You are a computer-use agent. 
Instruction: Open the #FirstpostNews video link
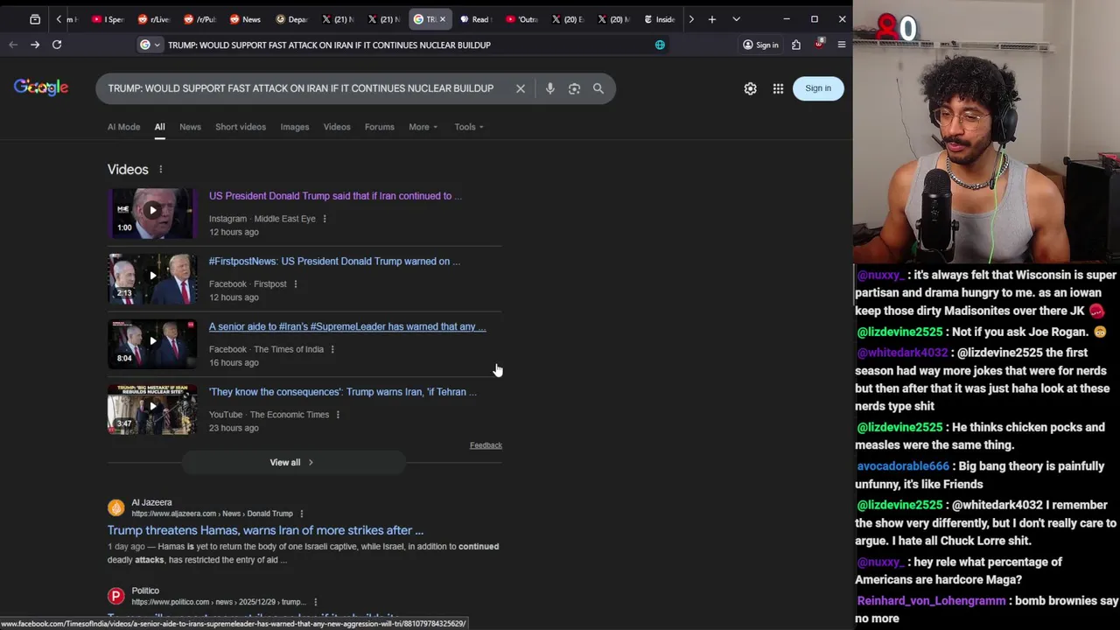pyautogui.click(x=334, y=261)
